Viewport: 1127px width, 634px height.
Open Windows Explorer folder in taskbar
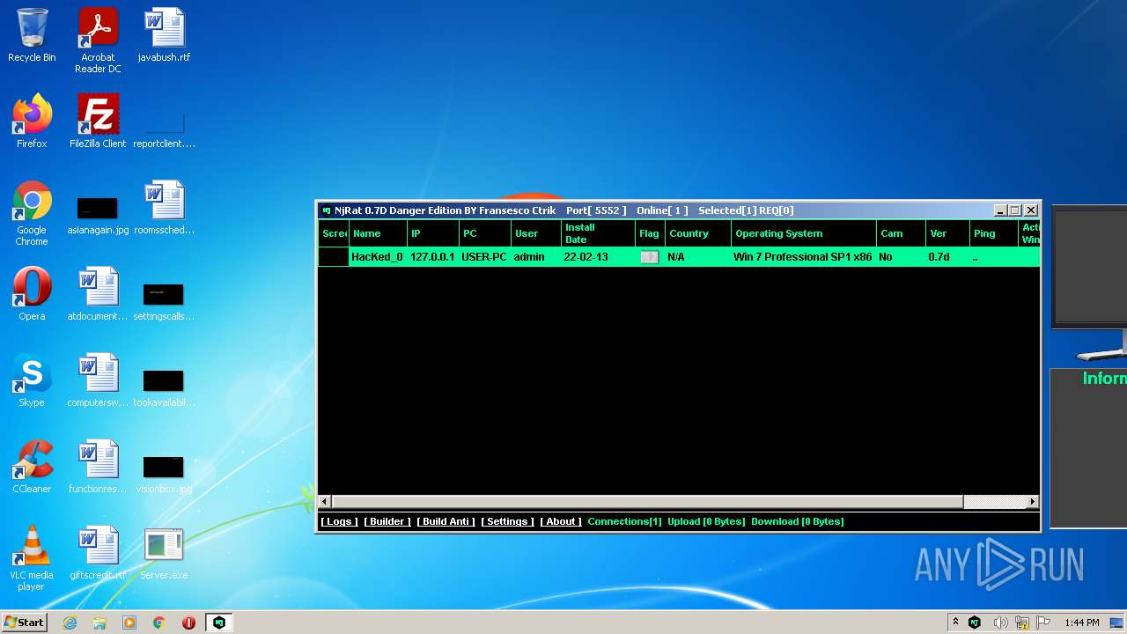click(x=99, y=623)
